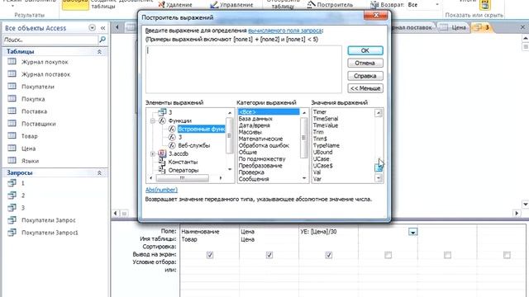Toggle show checkbox for Наименование column
The width and height of the screenshot is (529, 297).
tap(210, 255)
